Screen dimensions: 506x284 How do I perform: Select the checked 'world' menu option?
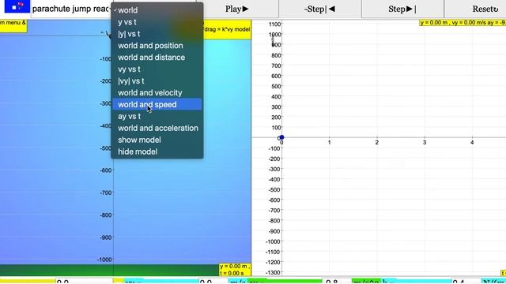157,10
